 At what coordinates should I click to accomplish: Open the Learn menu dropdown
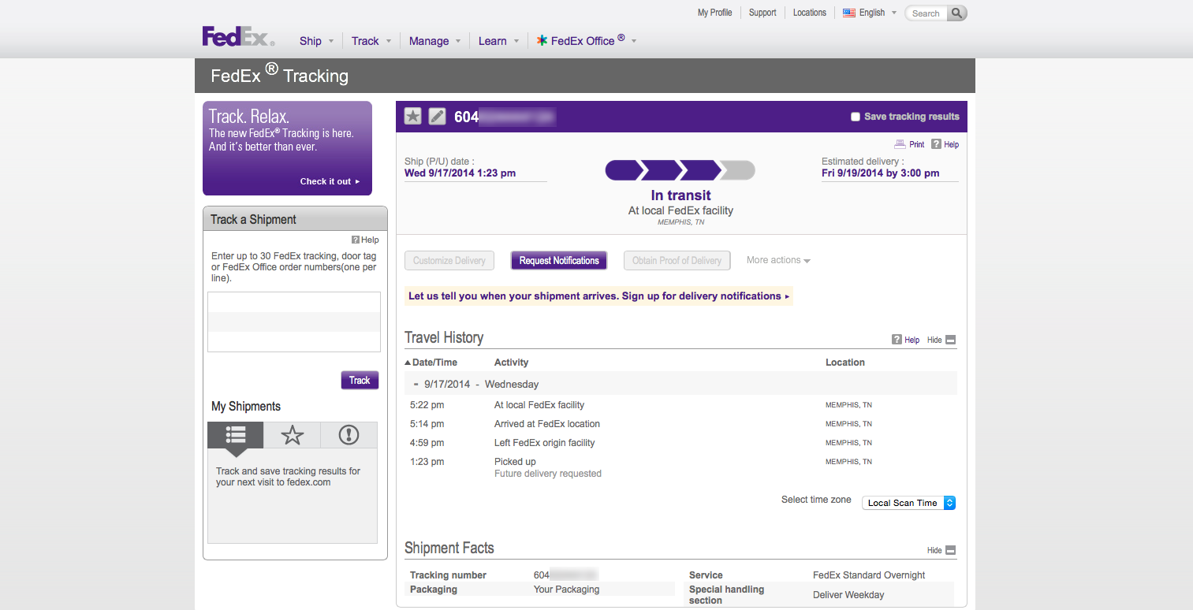coord(498,41)
